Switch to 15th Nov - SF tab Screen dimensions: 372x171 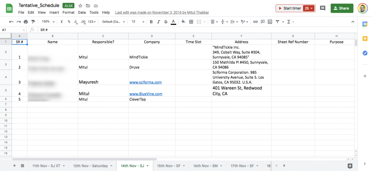coord(171,166)
